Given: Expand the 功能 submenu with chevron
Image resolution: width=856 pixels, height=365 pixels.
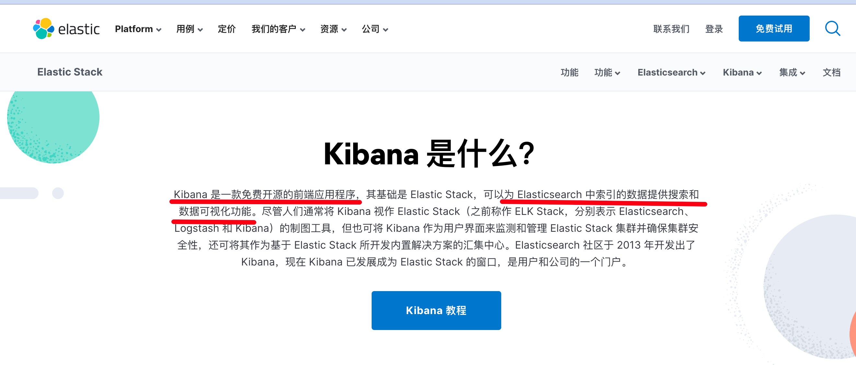Looking at the screenshot, I should (x=607, y=73).
